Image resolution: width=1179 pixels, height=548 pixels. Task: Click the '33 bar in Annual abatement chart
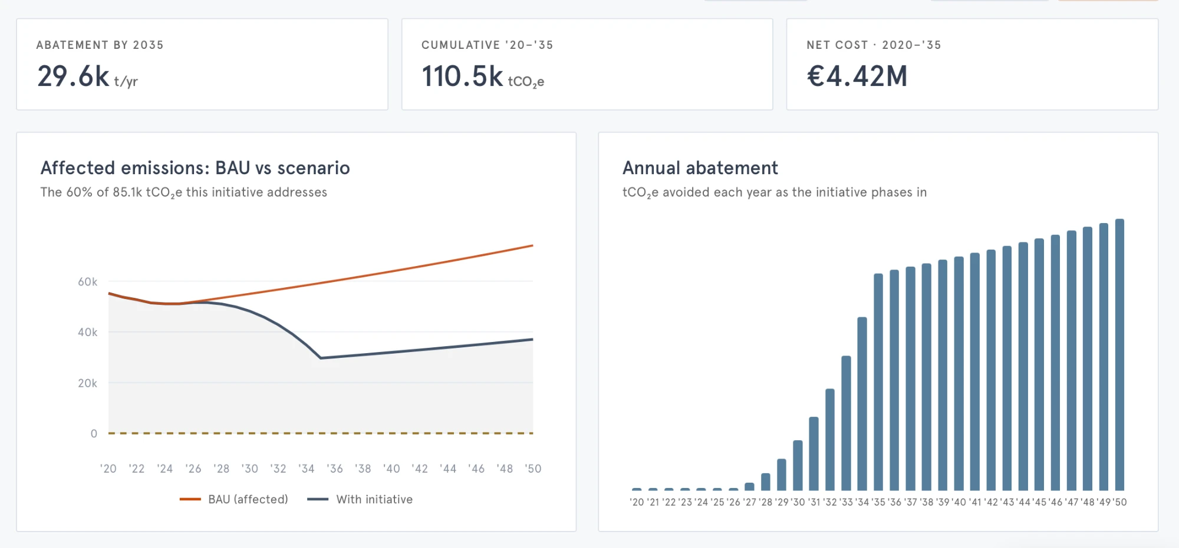tap(846, 423)
